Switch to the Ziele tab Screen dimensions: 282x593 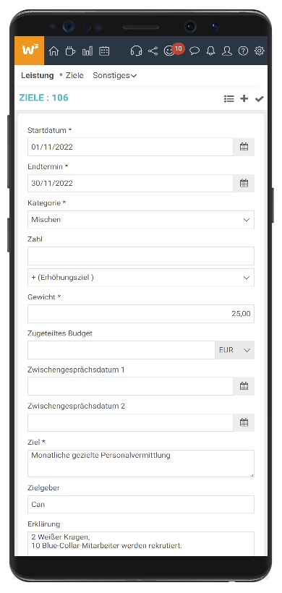click(74, 75)
